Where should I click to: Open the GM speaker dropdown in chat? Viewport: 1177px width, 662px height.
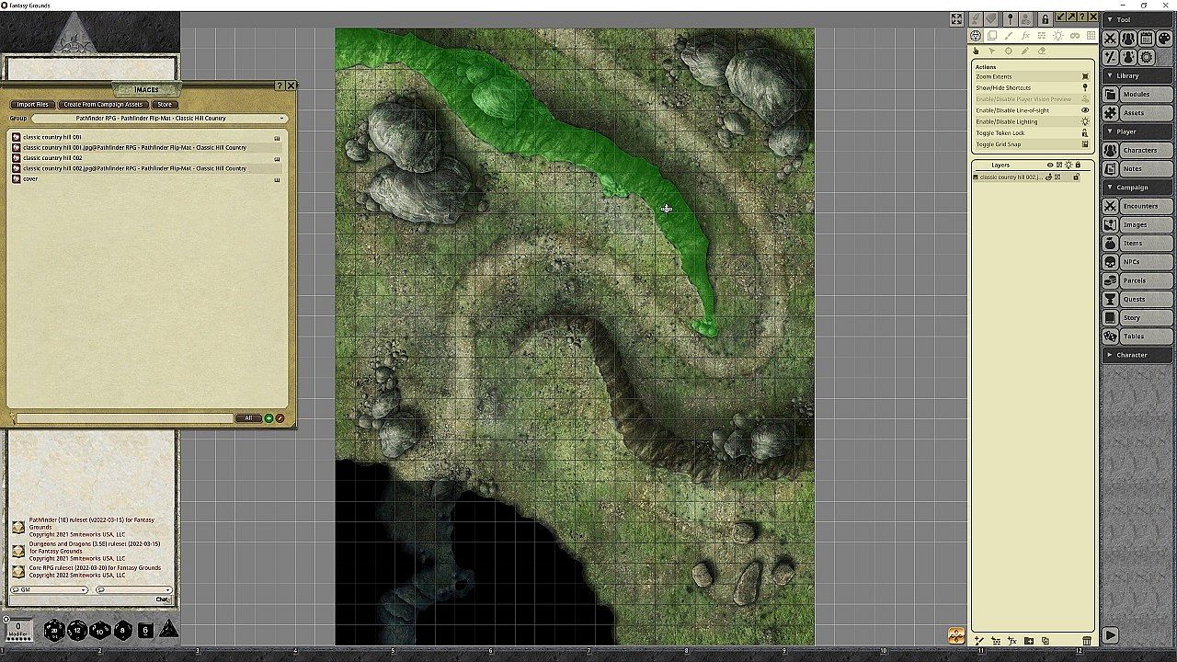(x=49, y=589)
